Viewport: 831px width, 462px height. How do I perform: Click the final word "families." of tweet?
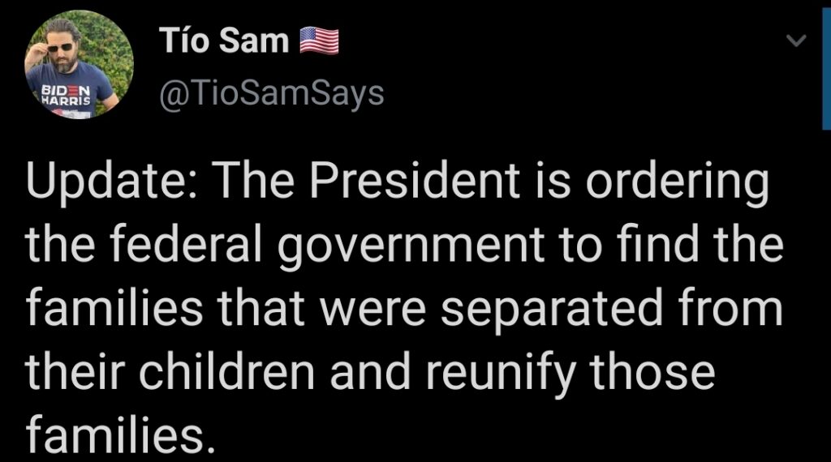[121, 434]
